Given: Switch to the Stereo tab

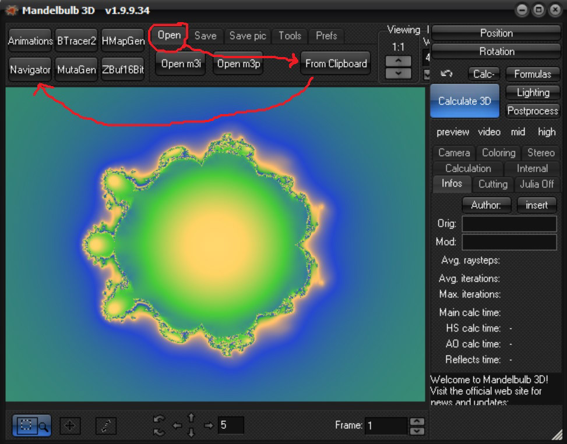Looking at the screenshot, I should pyautogui.click(x=541, y=152).
